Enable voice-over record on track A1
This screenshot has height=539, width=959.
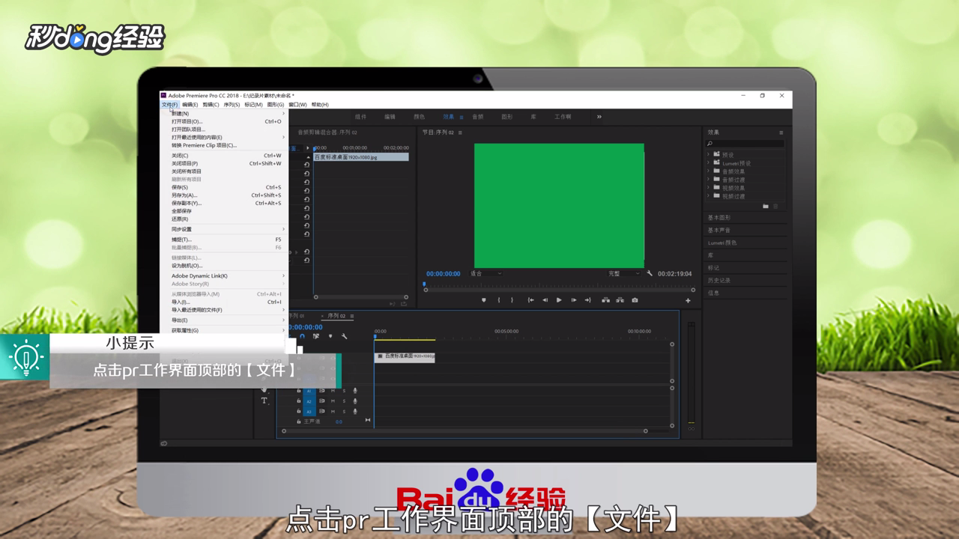(355, 391)
